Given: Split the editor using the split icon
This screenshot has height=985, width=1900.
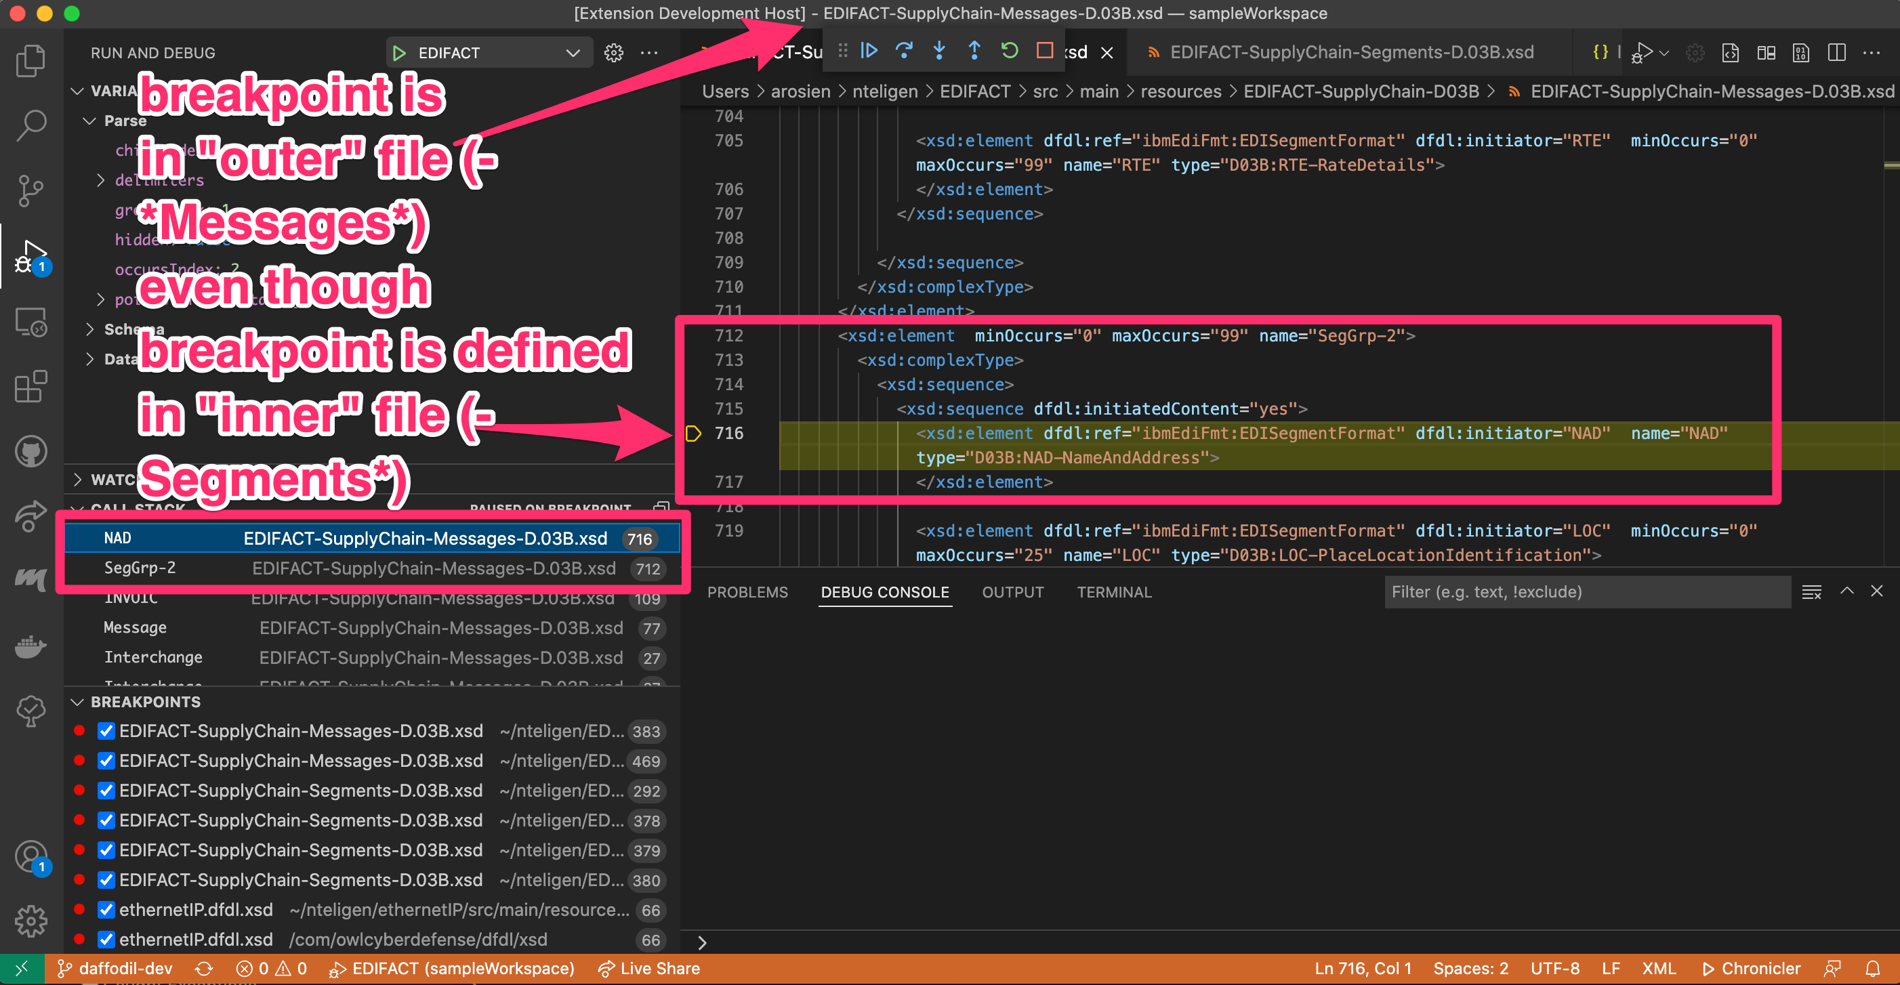Looking at the screenshot, I should pos(1836,52).
